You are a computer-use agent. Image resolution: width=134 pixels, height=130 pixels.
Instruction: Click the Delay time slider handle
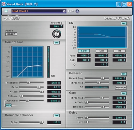(x=86, y=118)
